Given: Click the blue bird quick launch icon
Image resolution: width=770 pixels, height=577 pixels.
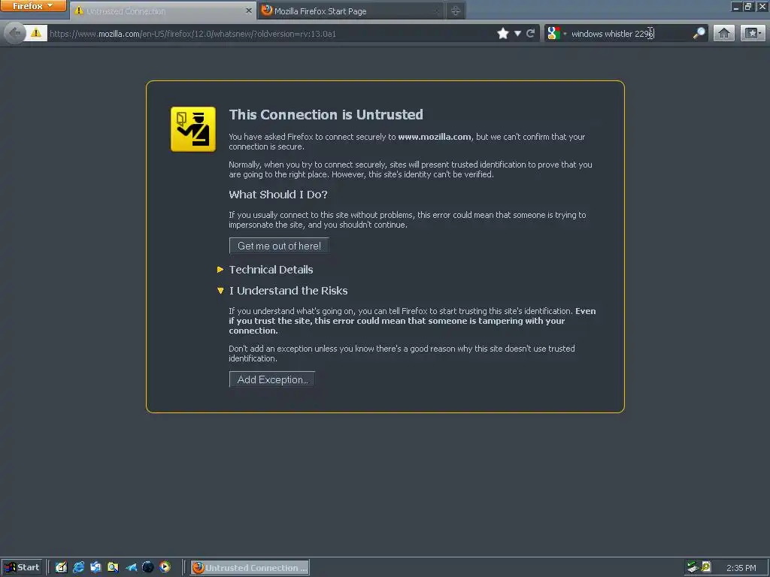Looking at the screenshot, I should tap(131, 567).
